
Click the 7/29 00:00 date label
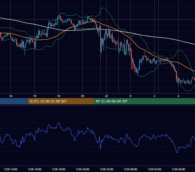[x=130, y=169]
